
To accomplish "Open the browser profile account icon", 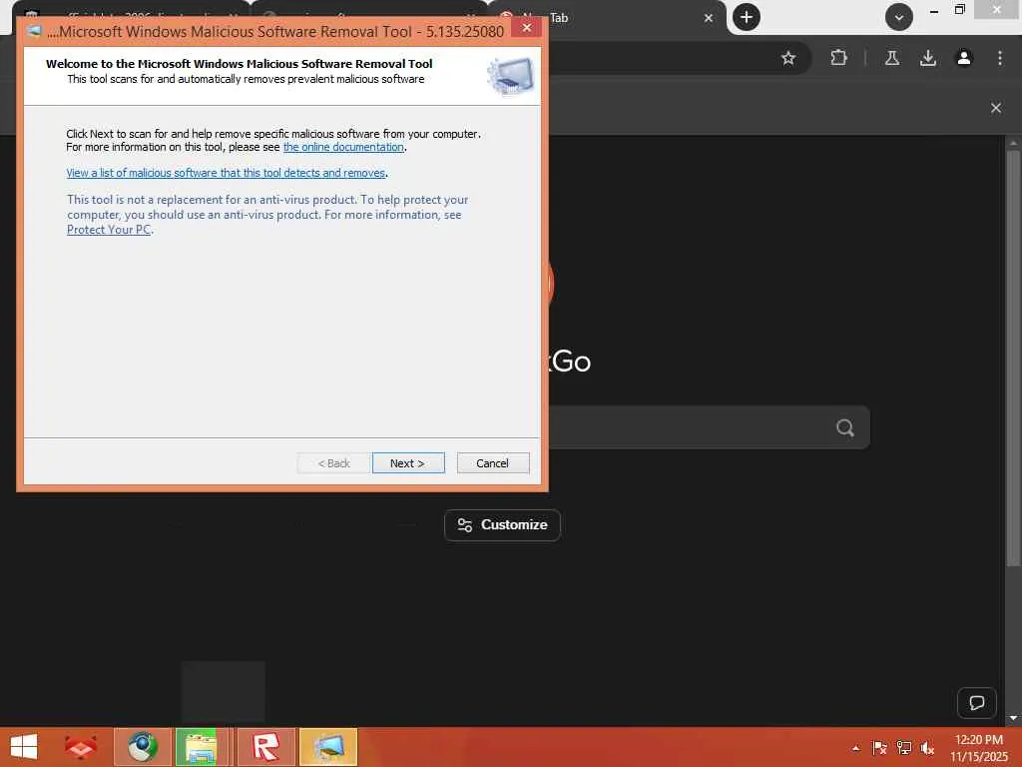I will point(964,58).
